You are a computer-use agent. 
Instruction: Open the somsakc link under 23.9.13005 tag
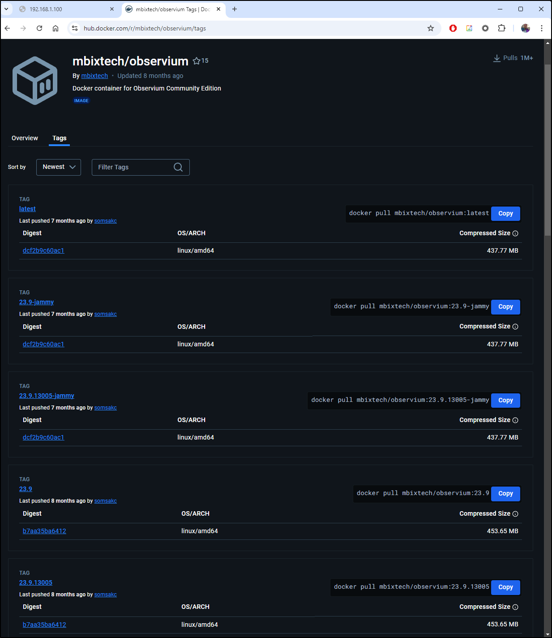click(106, 595)
